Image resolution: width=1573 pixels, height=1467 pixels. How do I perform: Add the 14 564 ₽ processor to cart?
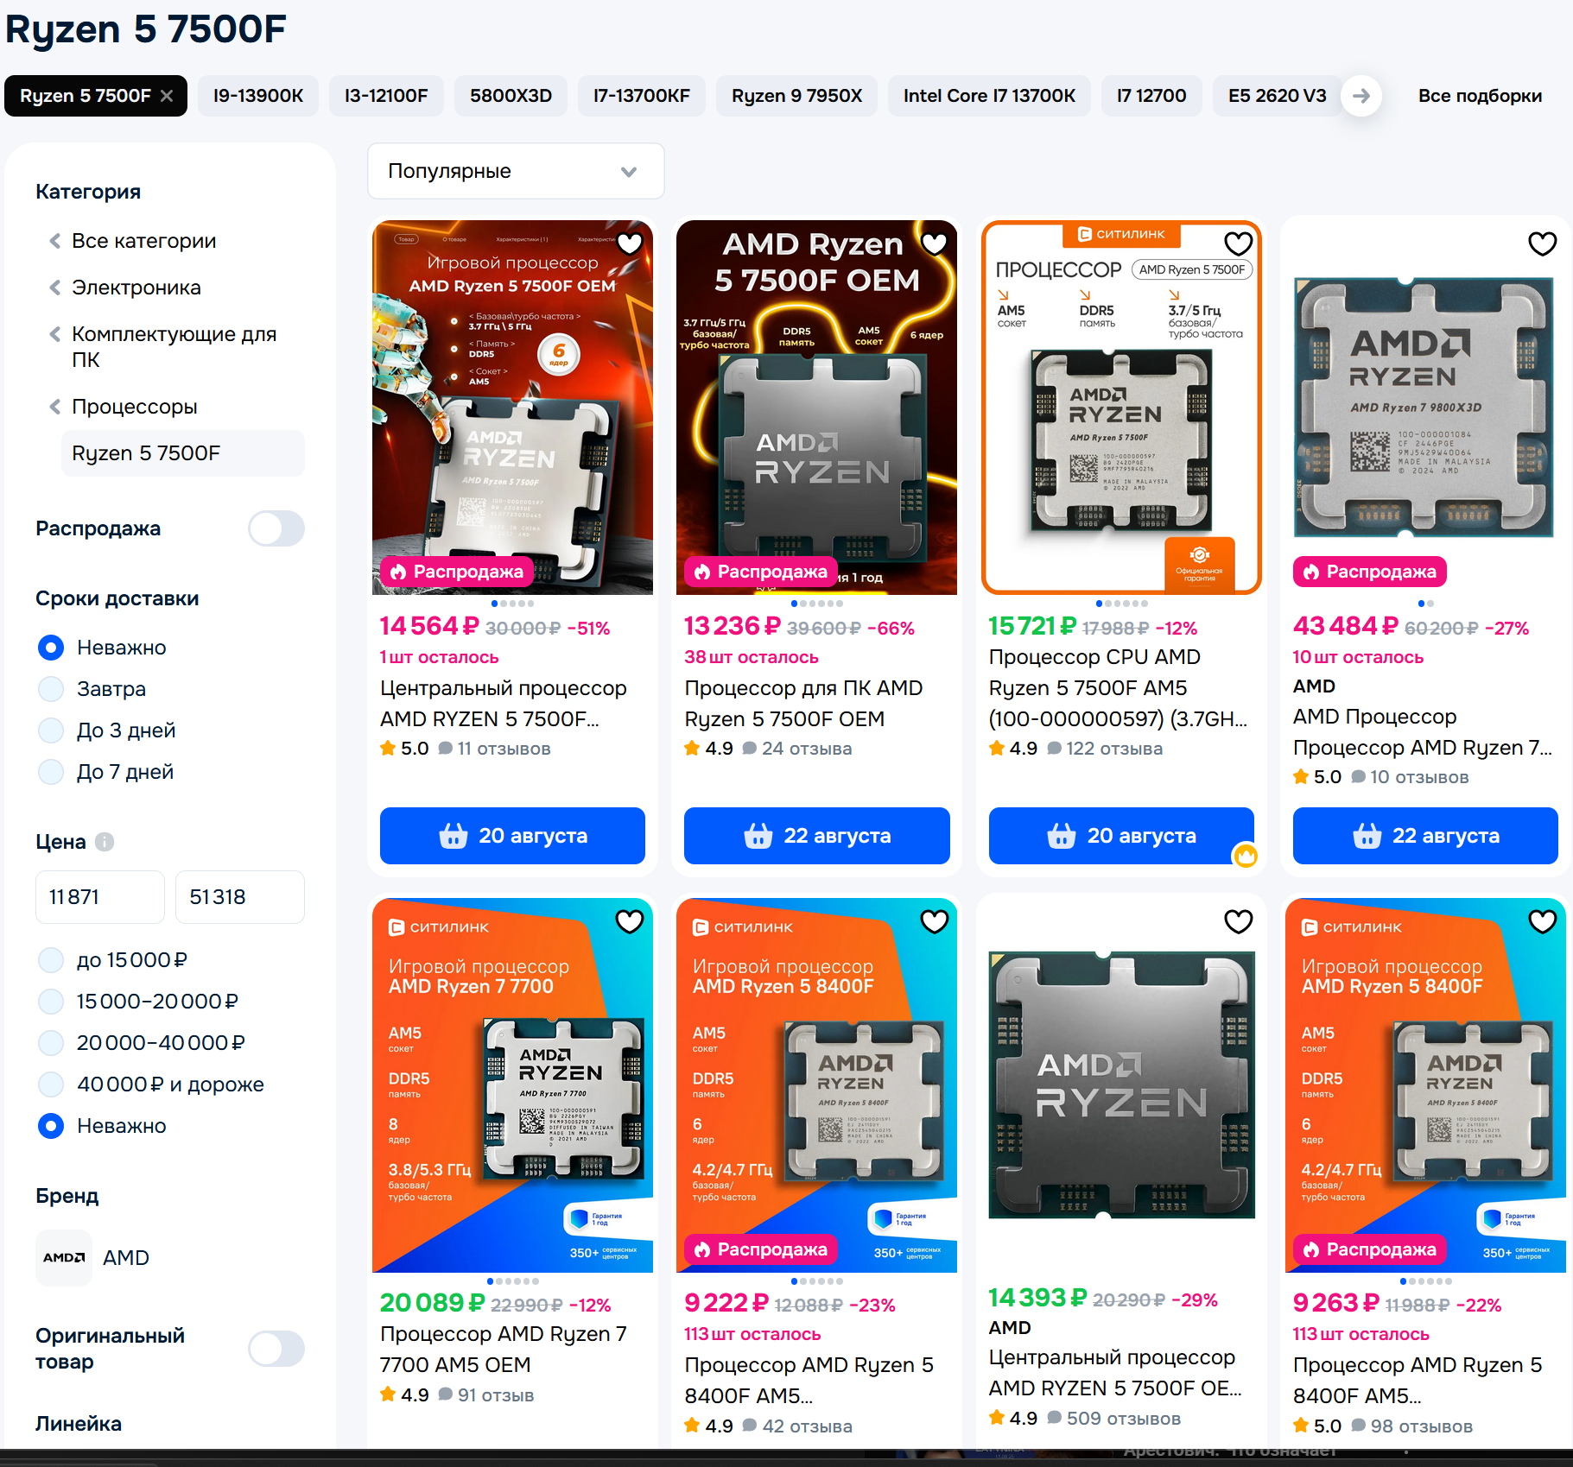[512, 836]
